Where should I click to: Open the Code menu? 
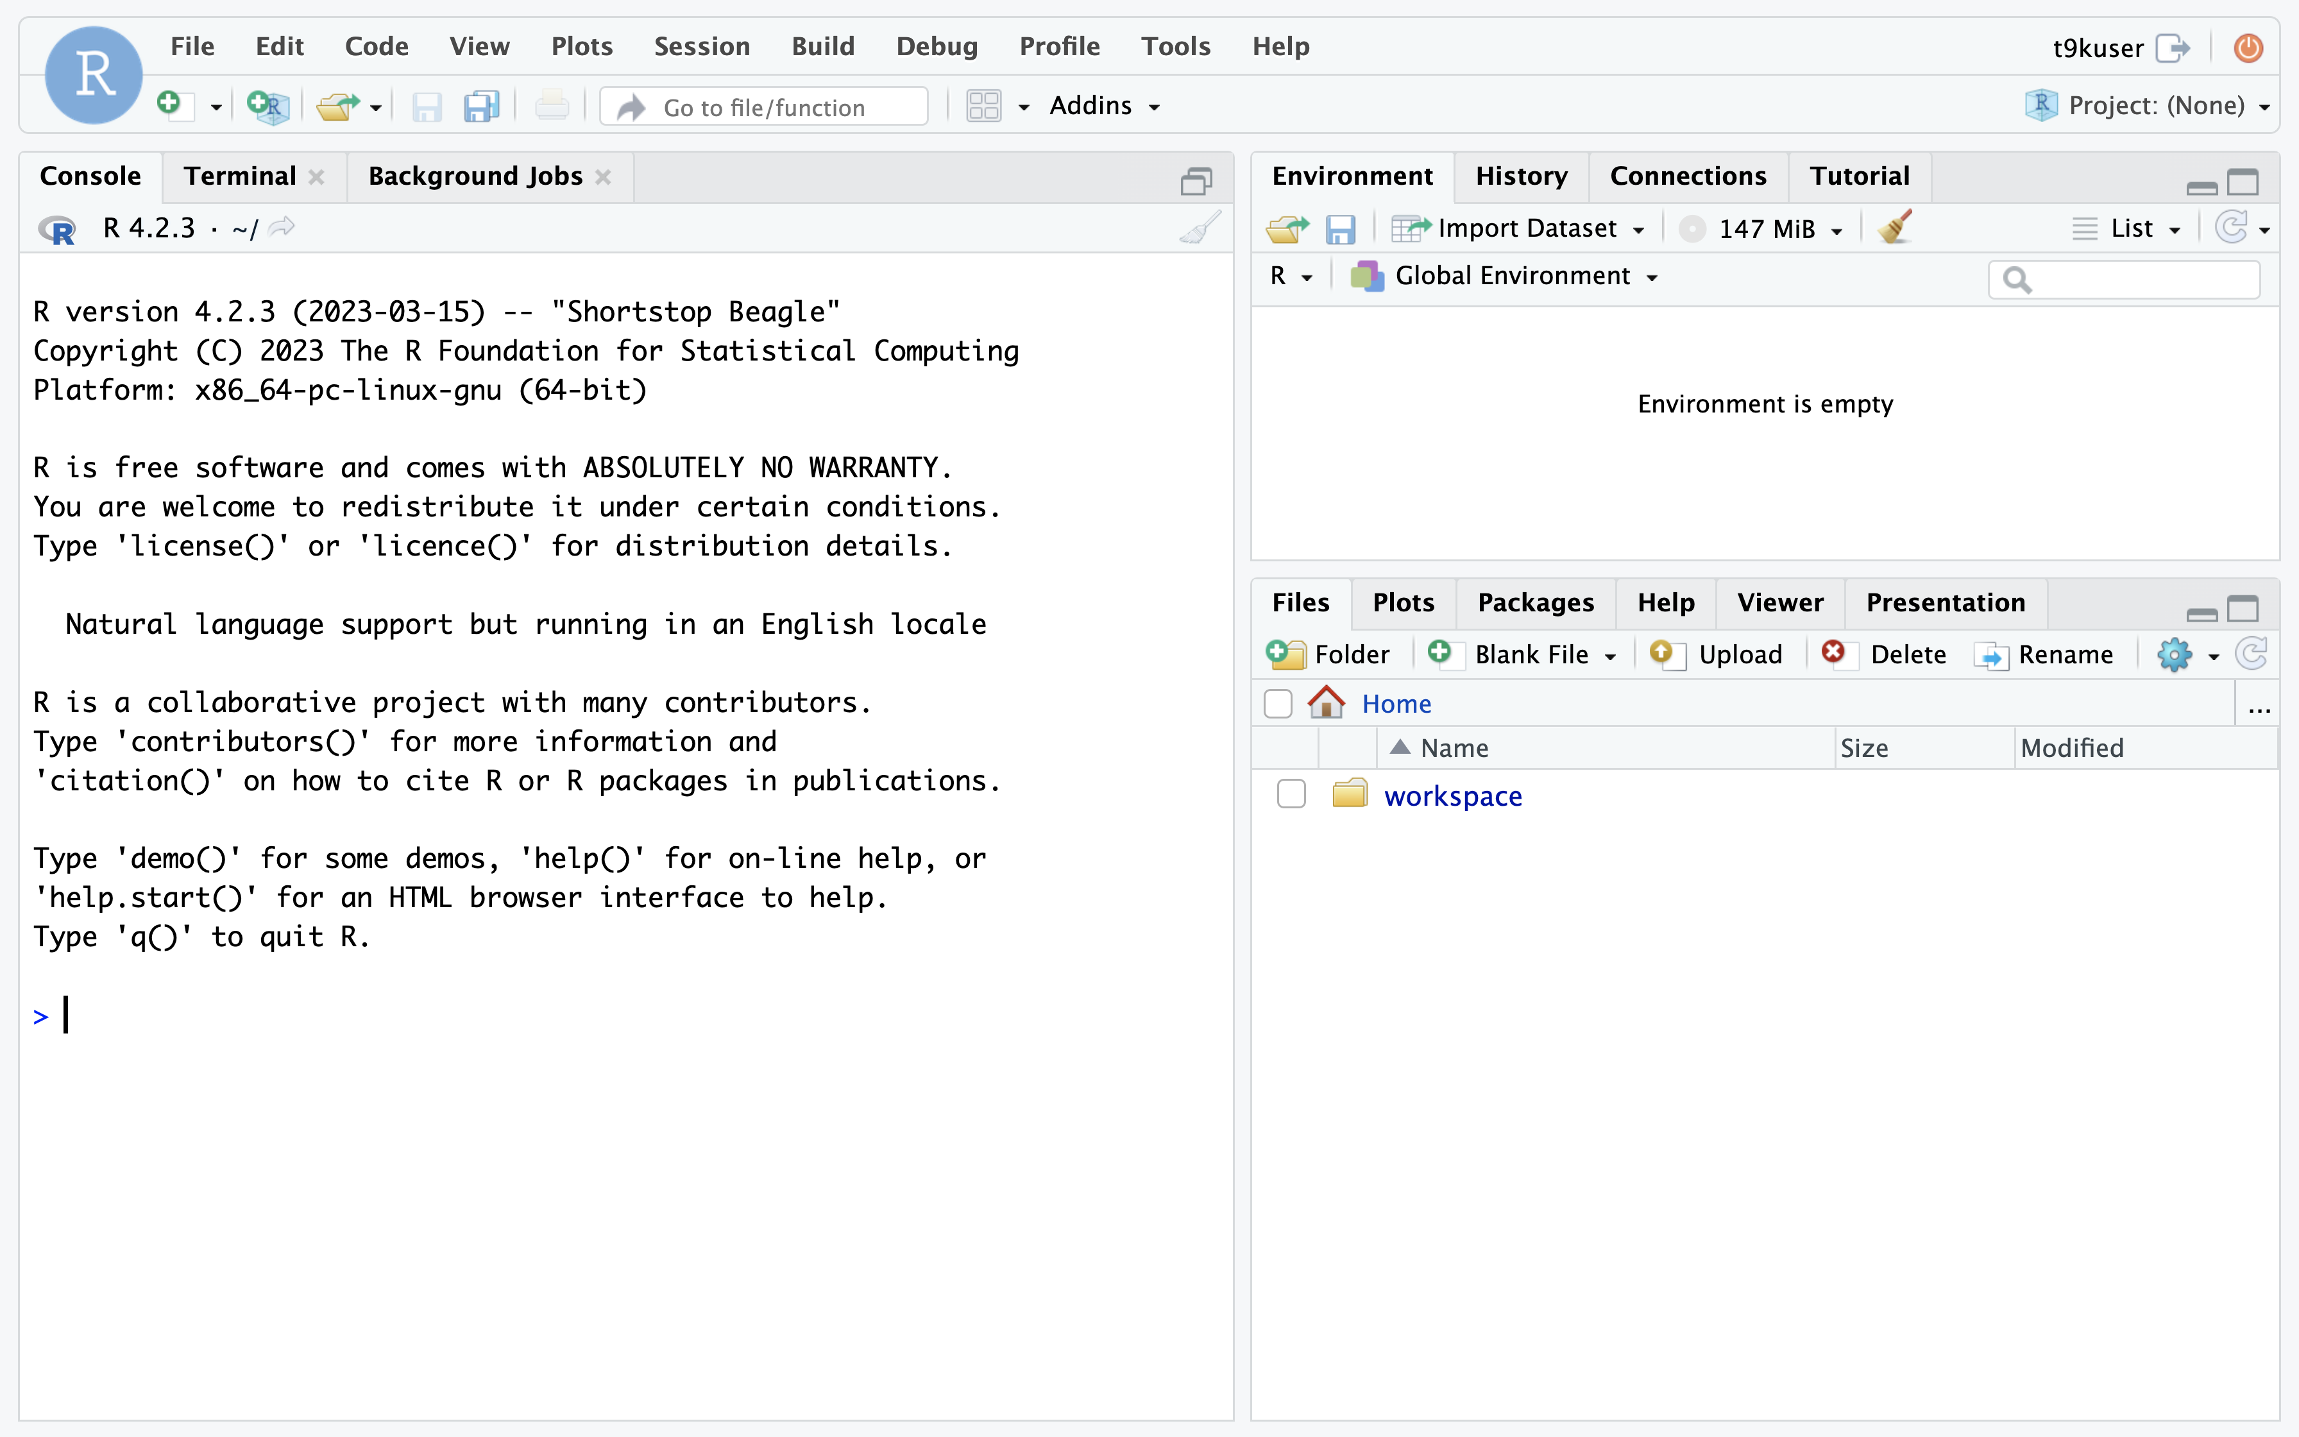point(376,46)
